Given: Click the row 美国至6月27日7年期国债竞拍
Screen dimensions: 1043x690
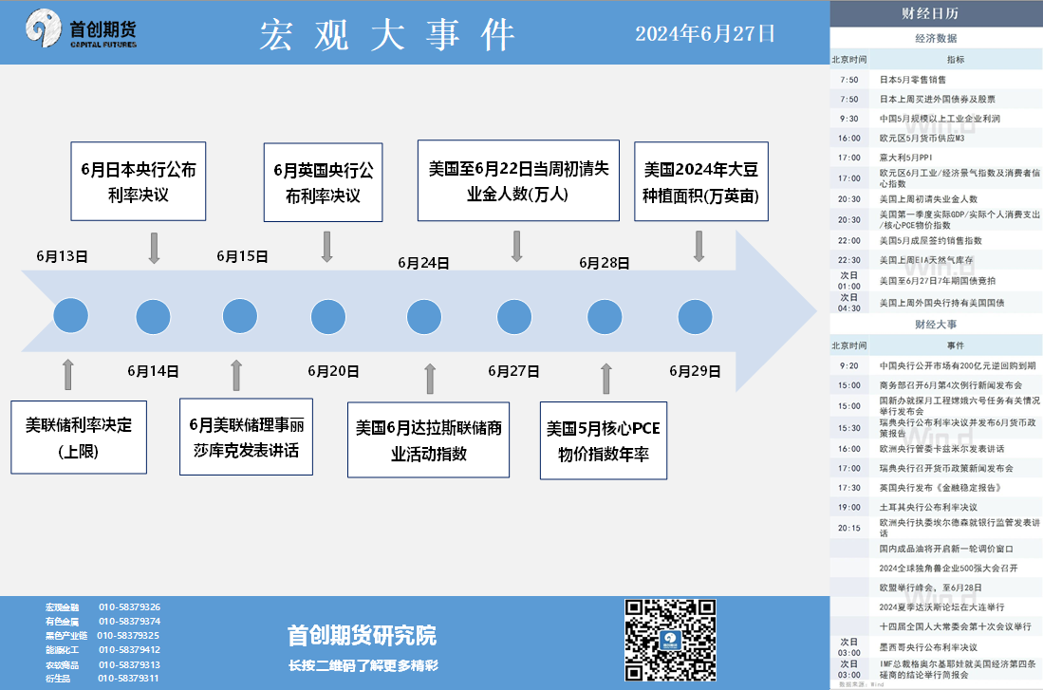Looking at the screenshot, I should [936, 281].
